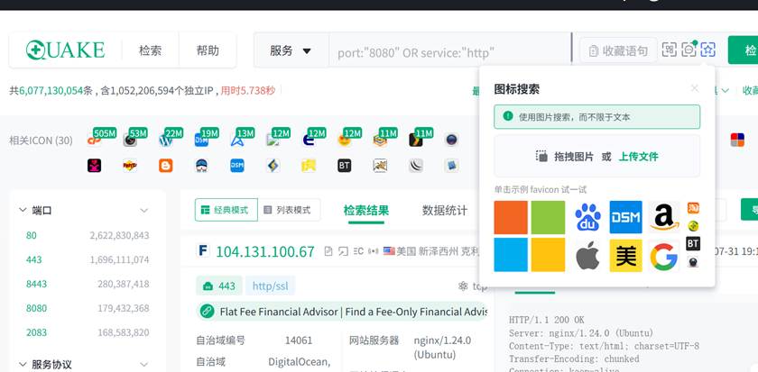Switch to 经典模式 view mode
The image size is (758, 372).
coord(226,210)
